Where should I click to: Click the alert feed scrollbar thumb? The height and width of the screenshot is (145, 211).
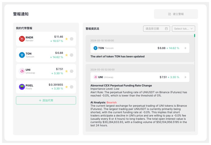coord(195,36)
